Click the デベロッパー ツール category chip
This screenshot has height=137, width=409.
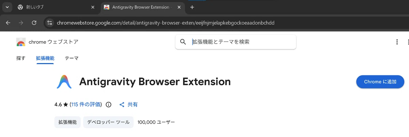(x=108, y=122)
